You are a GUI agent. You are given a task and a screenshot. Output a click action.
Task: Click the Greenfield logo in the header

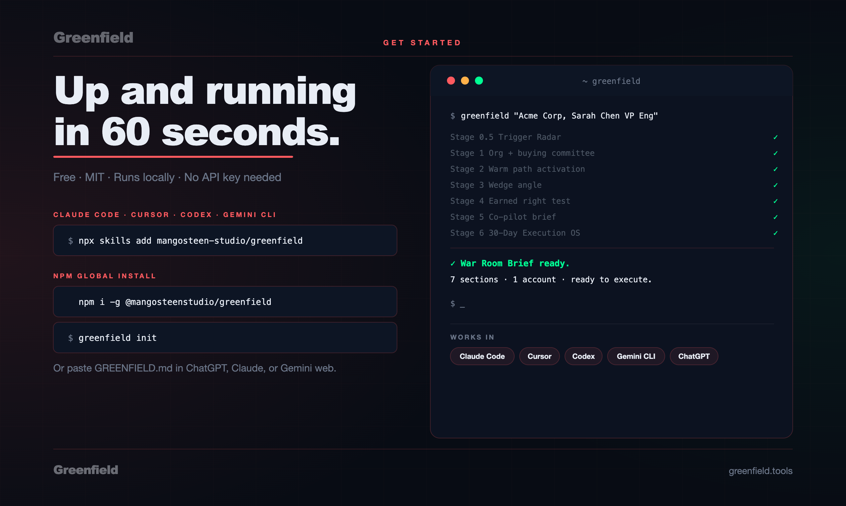(93, 38)
